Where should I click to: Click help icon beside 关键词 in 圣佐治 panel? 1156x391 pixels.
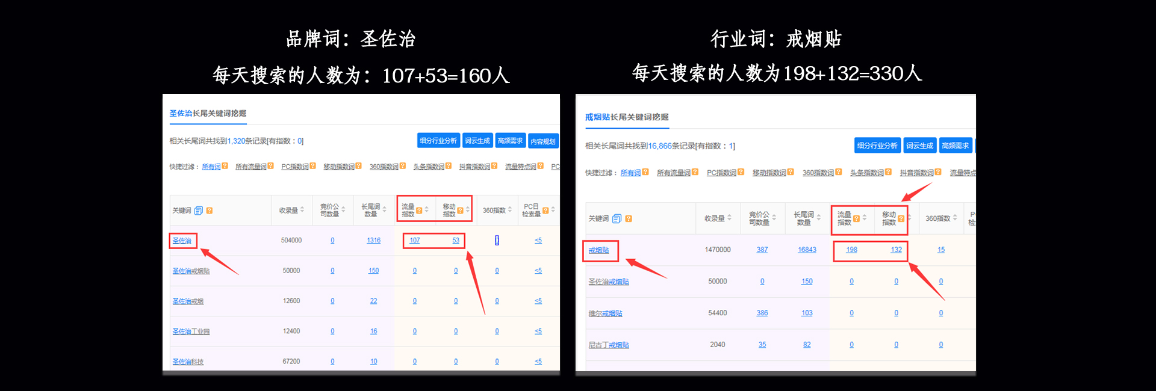click(x=210, y=211)
